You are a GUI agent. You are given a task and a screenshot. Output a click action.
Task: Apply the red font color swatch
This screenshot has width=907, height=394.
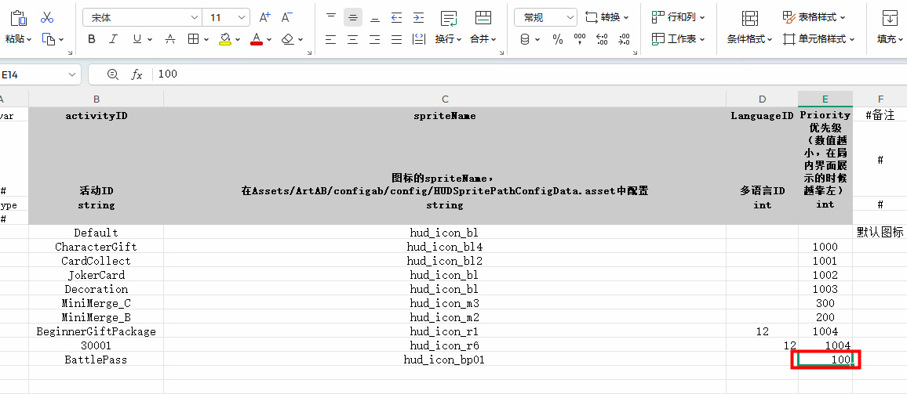256,39
